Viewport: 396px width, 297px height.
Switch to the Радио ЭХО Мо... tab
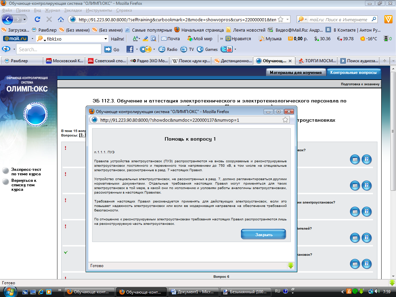149,60
